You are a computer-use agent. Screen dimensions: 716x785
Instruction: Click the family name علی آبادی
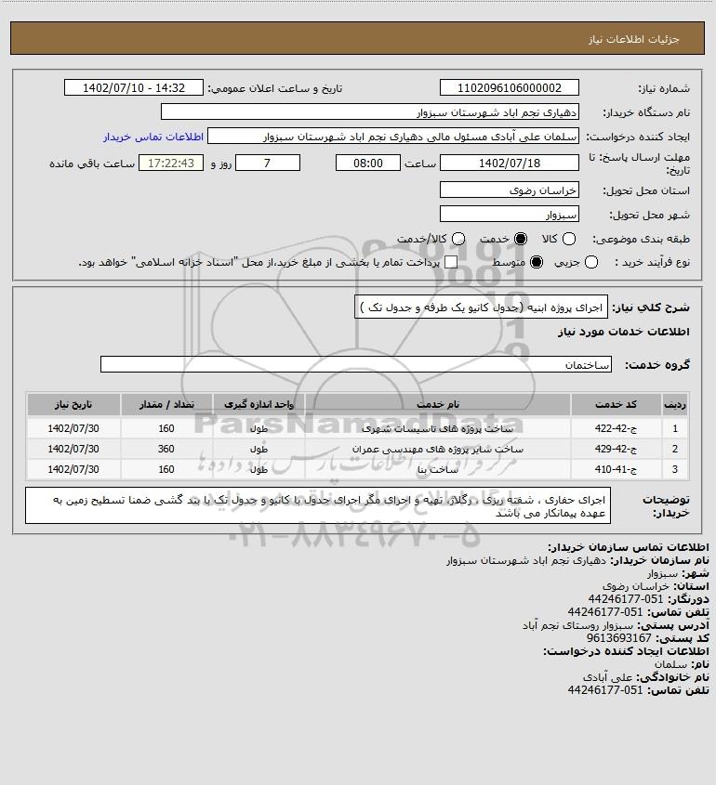(608, 677)
